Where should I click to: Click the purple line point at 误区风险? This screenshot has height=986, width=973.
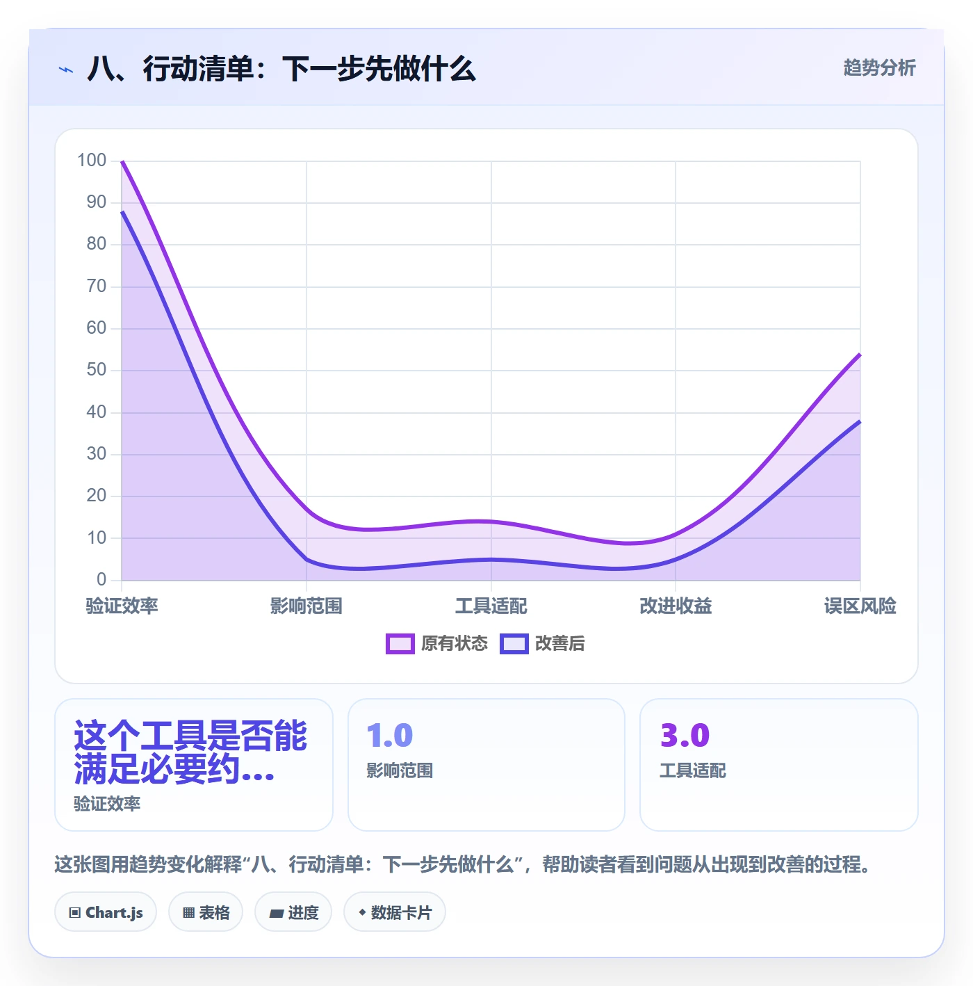click(860, 355)
